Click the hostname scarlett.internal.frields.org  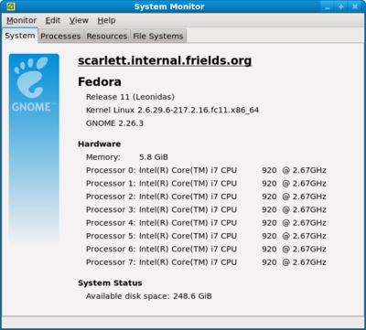165,60
